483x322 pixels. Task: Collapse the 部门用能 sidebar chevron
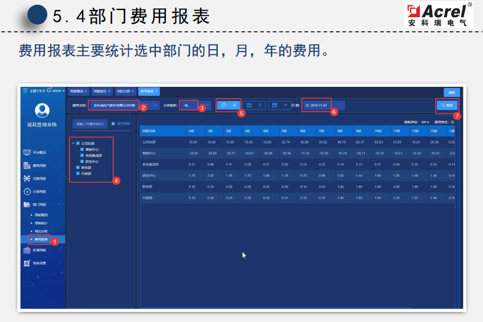coord(60,204)
